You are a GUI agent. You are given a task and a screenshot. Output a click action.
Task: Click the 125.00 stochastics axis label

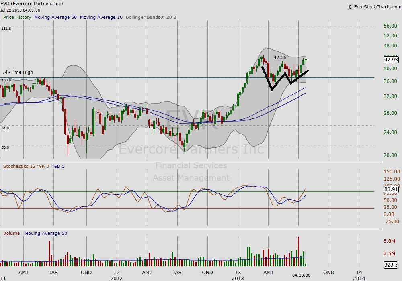pos(392,179)
